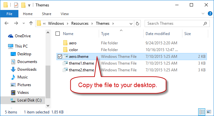Switch to Large icons view
This screenshot has height=116, width=214.
[209, 112]
